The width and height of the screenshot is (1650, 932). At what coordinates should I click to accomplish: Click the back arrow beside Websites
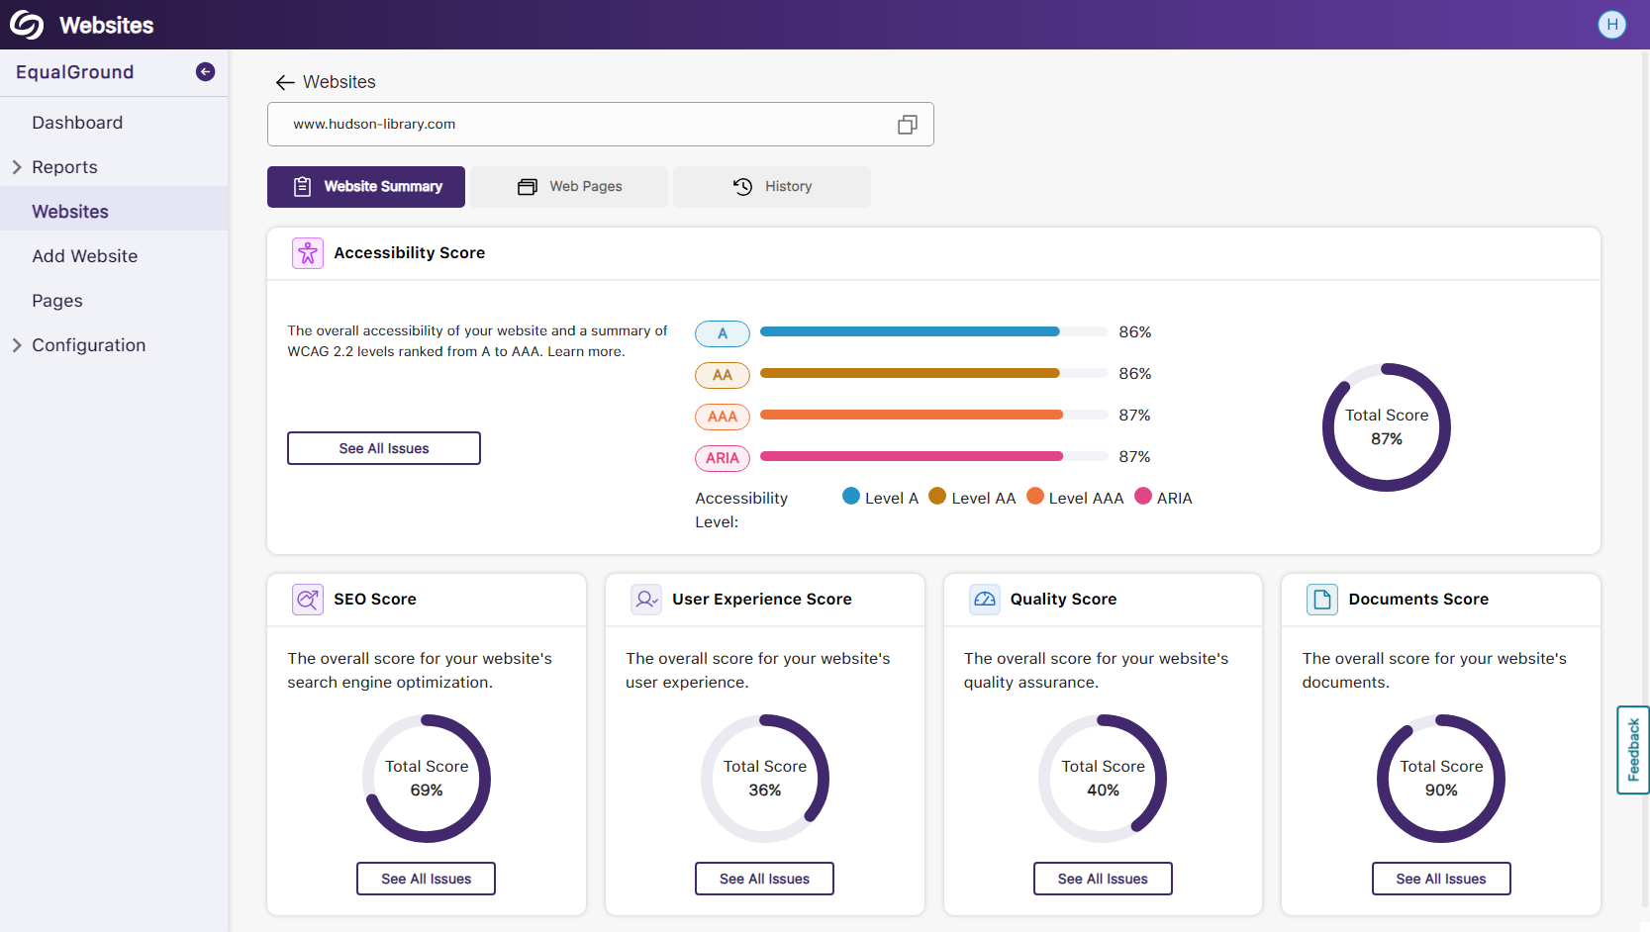point(285,82)
